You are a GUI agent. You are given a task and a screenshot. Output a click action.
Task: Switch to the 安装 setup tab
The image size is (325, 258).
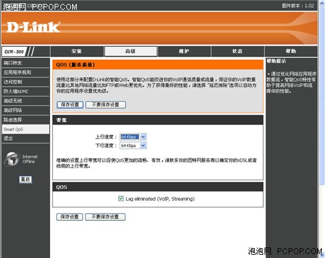click(x=77, y=51)
